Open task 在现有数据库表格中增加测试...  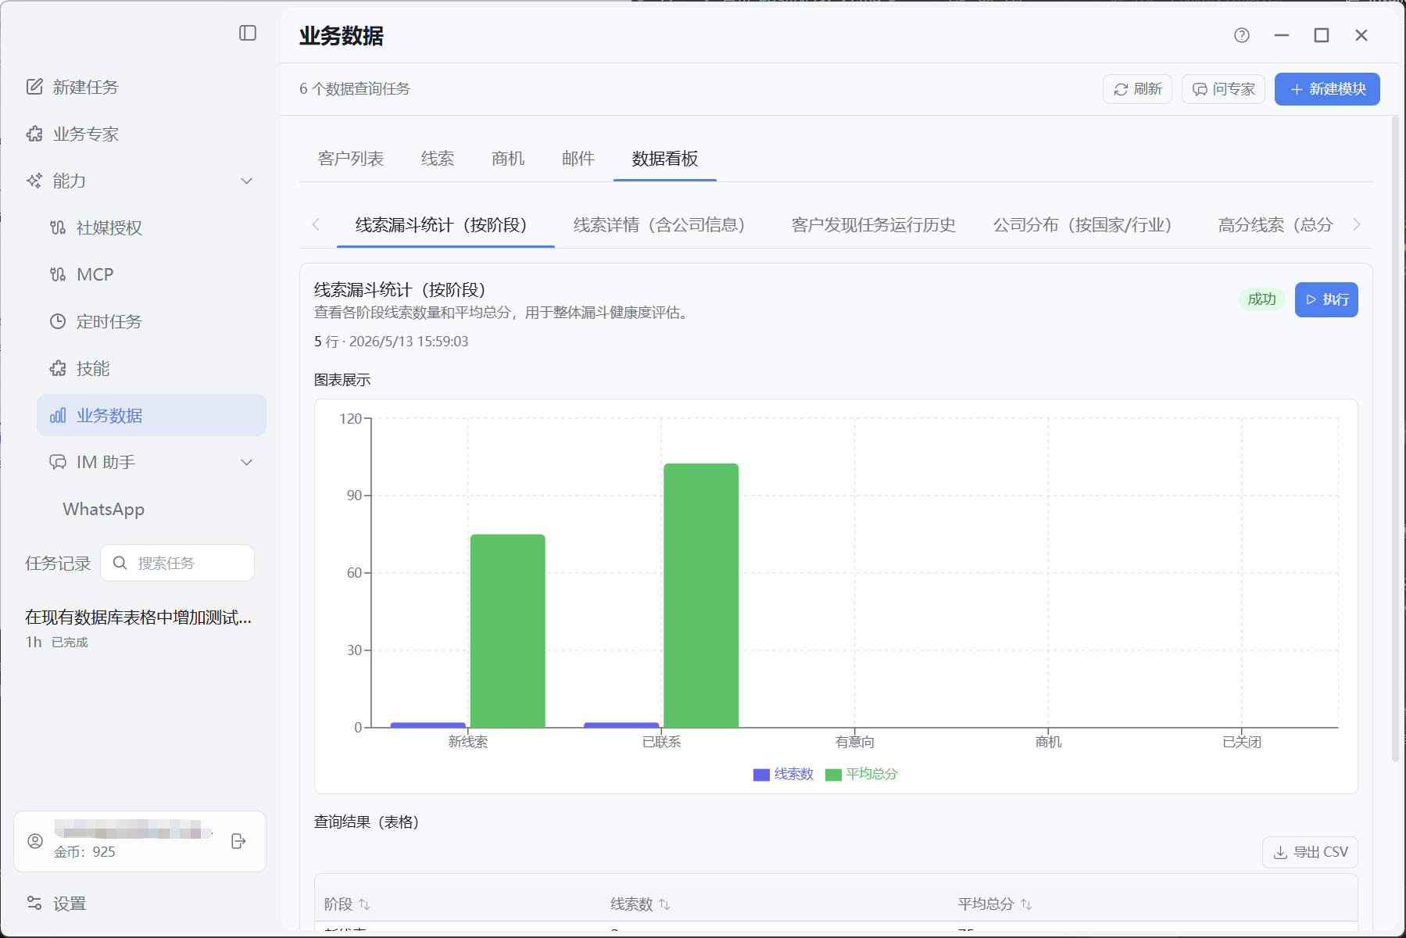tap(138, 618)
